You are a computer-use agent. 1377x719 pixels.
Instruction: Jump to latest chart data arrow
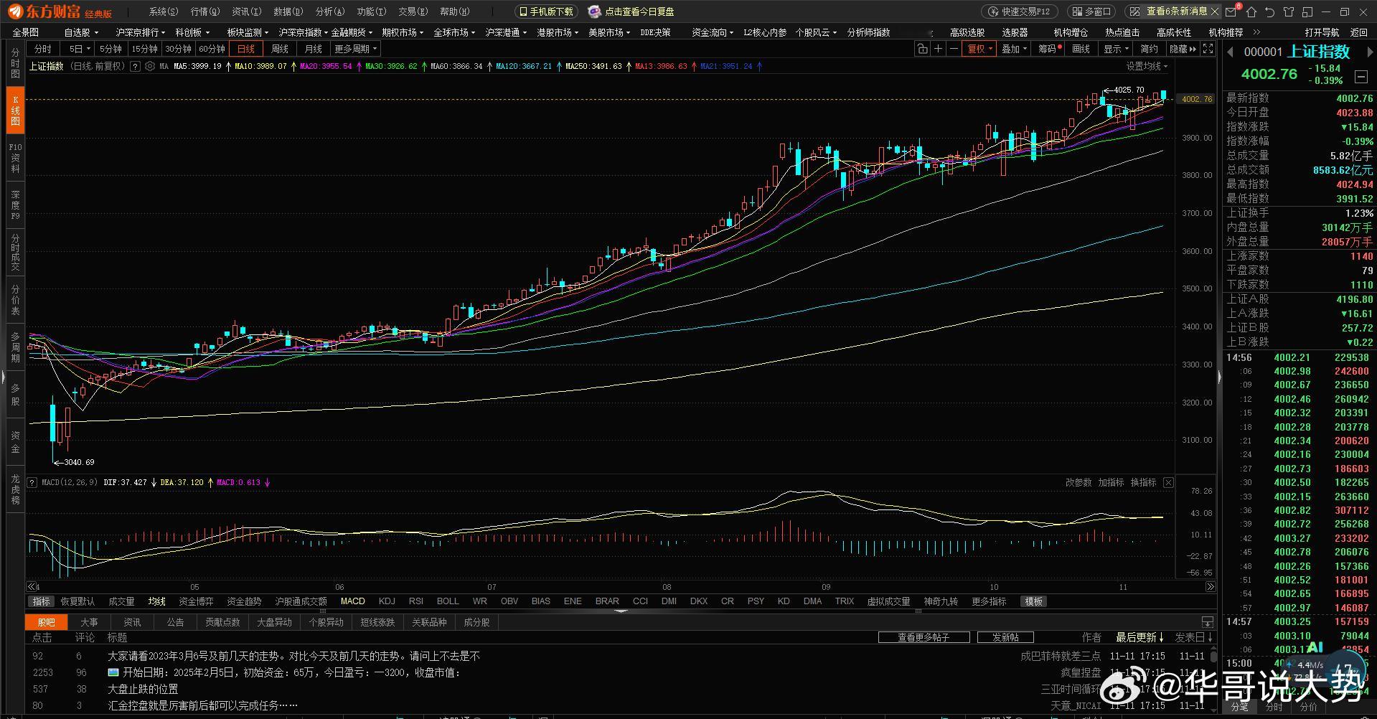[1211, 586]
